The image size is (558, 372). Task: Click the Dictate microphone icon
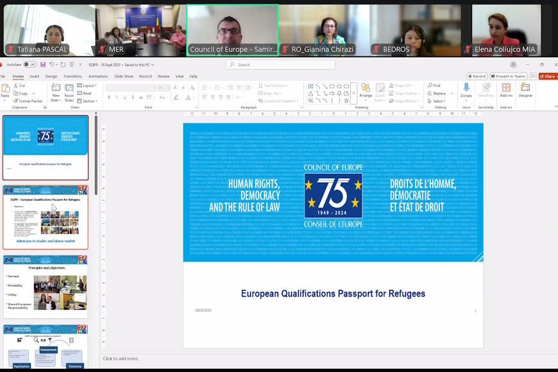click(466, 88)
